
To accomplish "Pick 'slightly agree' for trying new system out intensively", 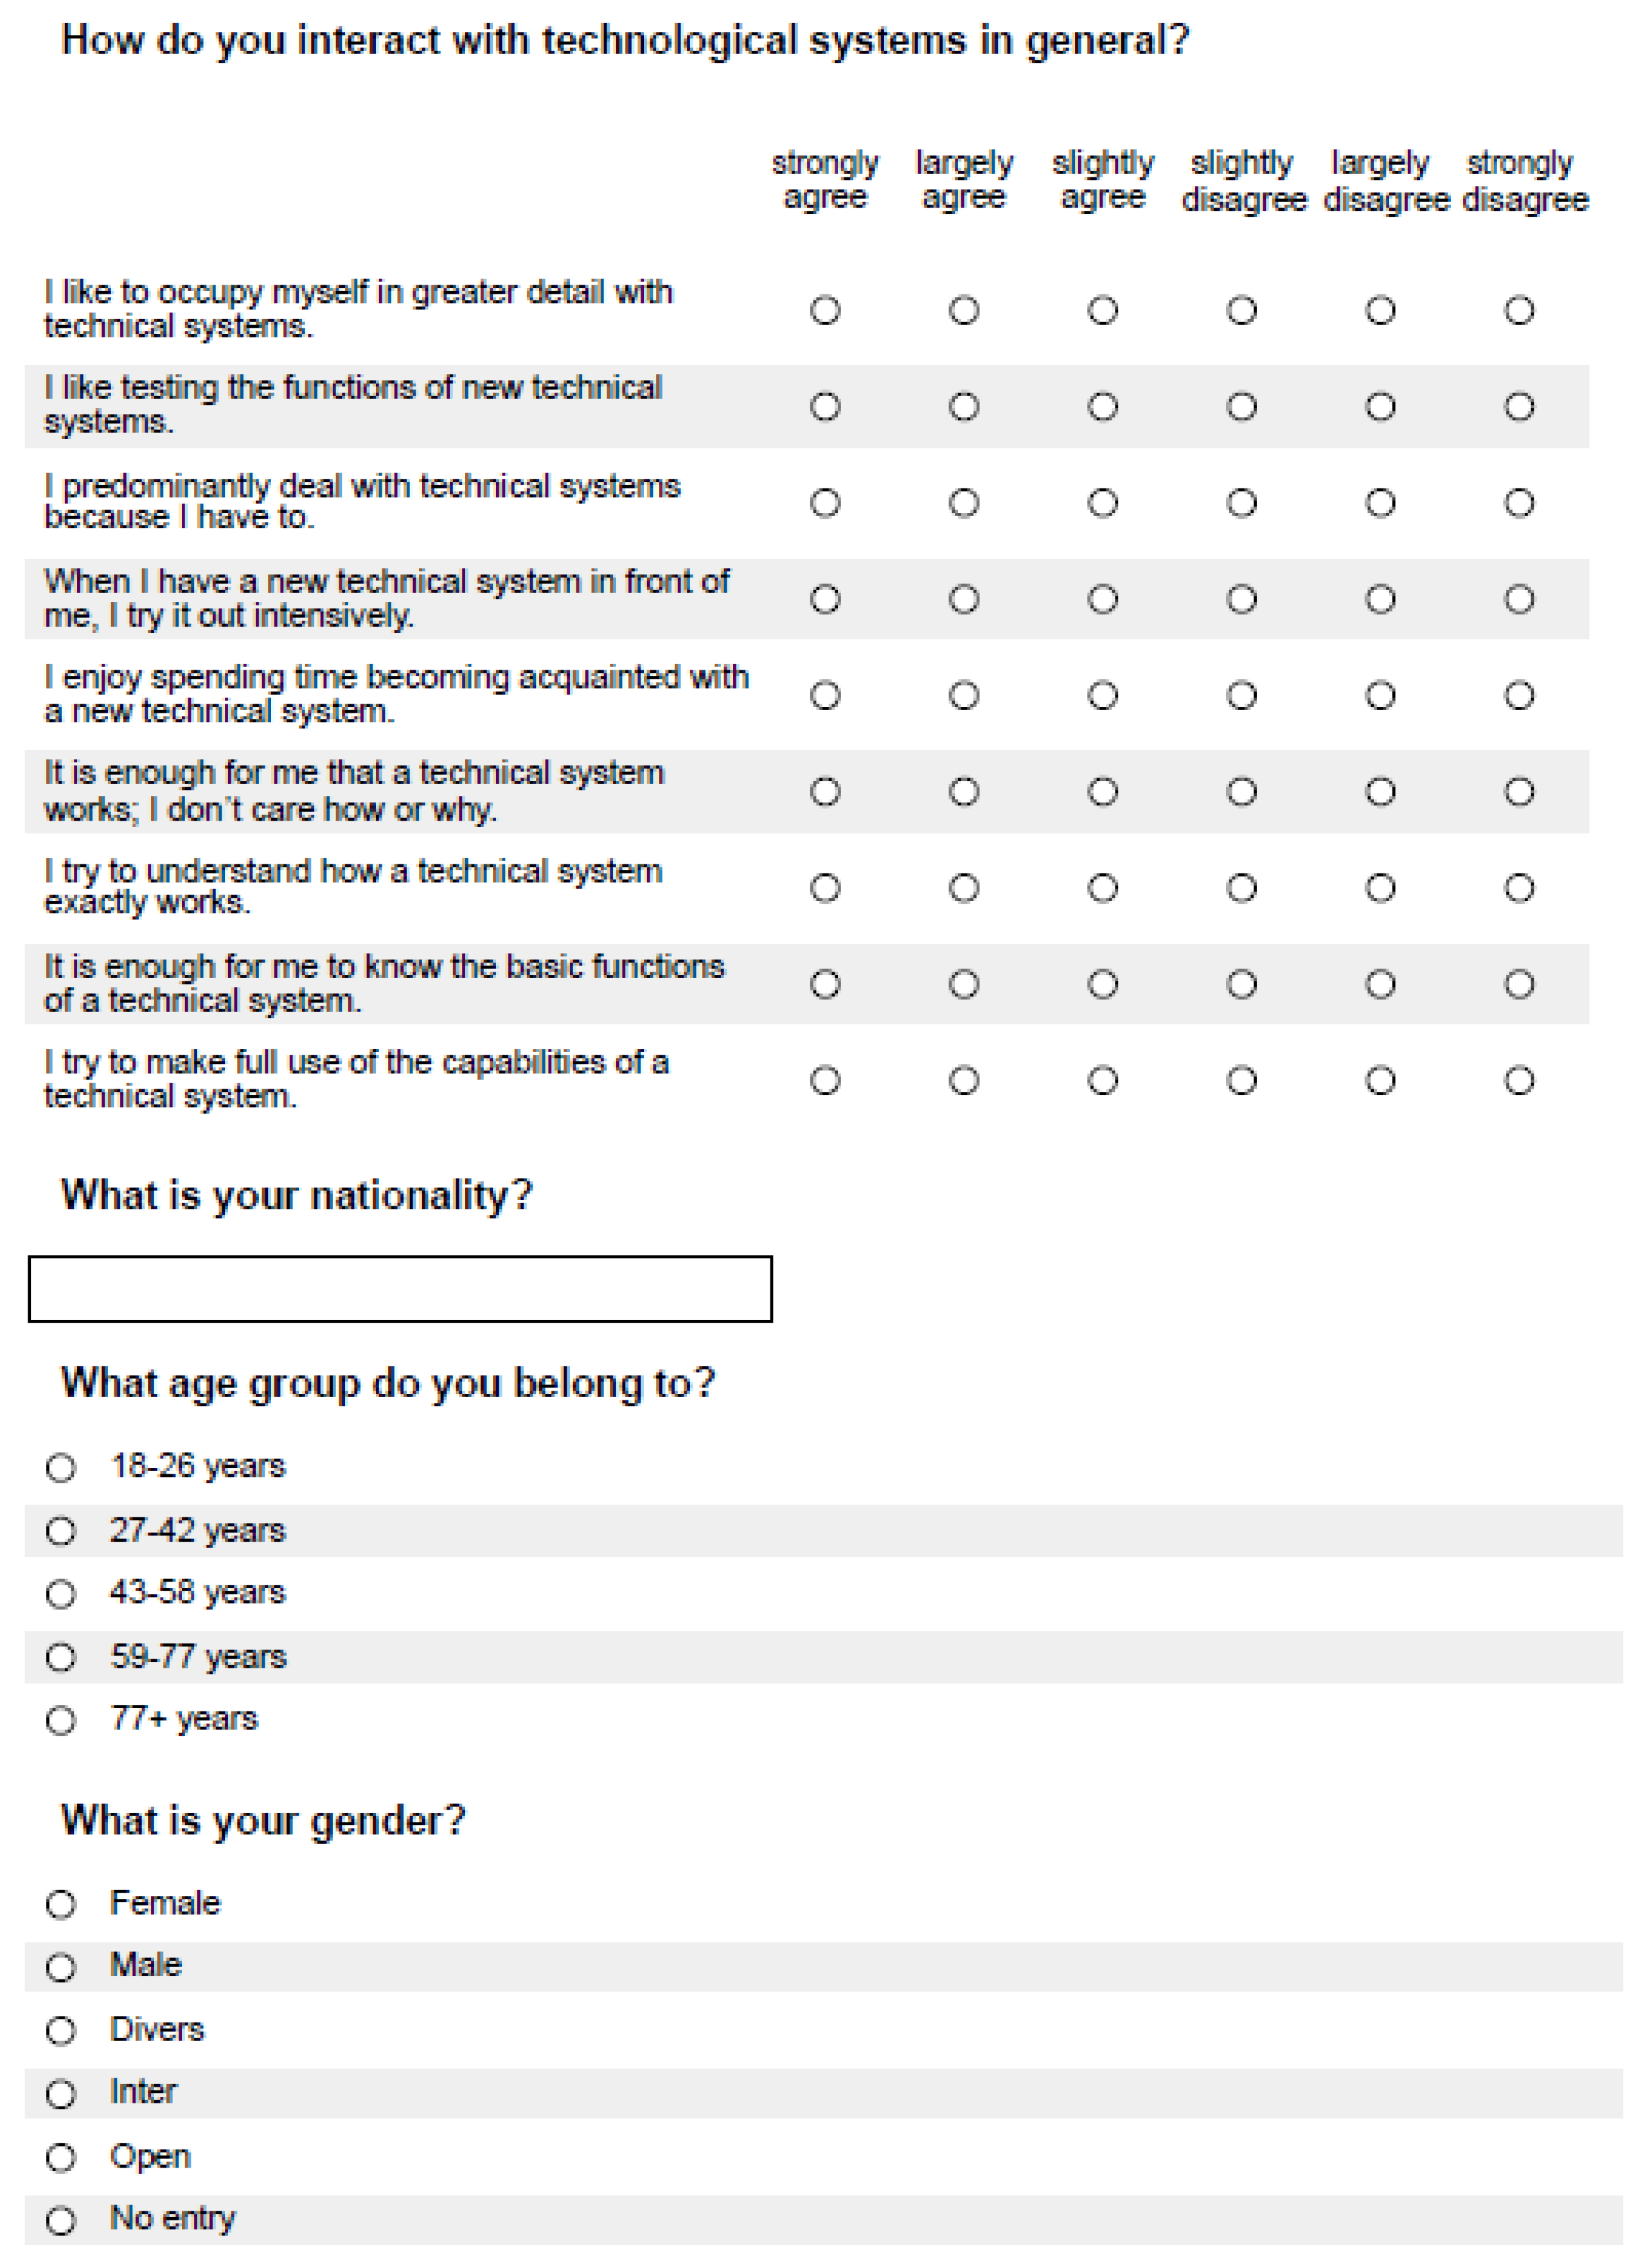I will coord(1103,599).
